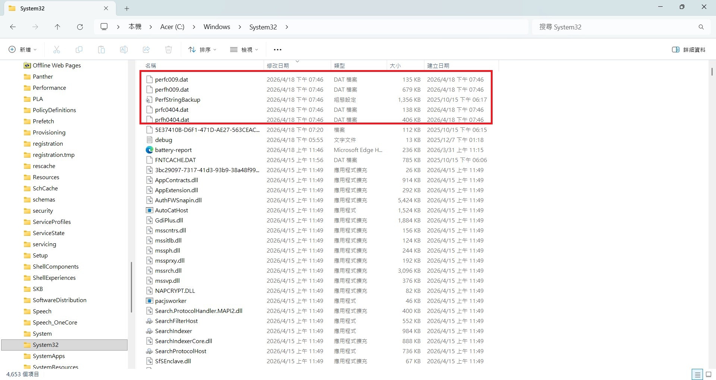Open a new tab with plus button
Image resolution: width=716 pixels, height=380 pixels.
(127, 8)
